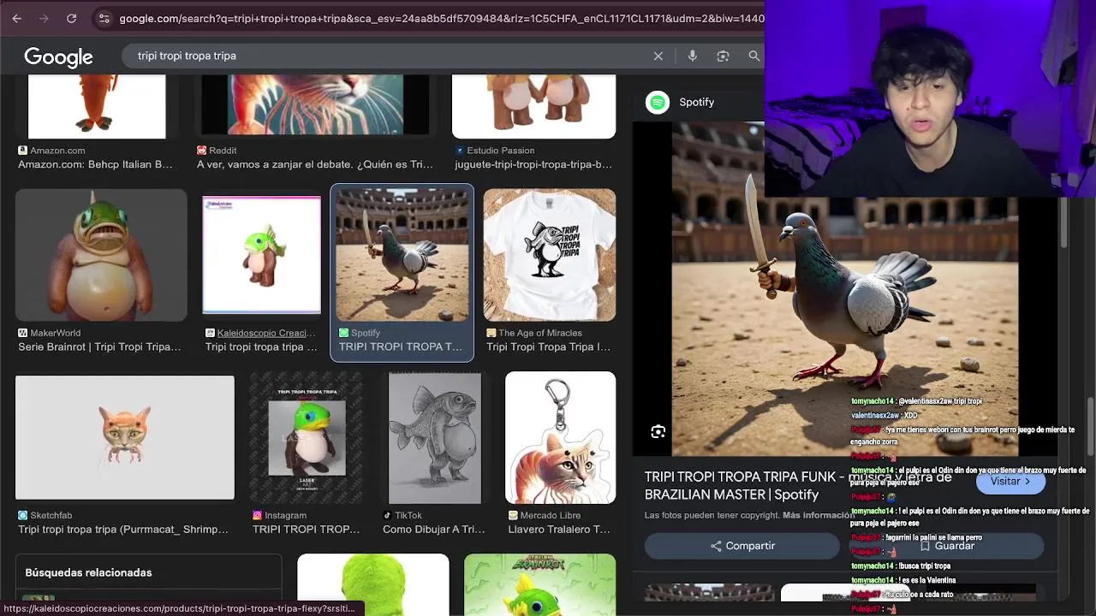
Task: Open the Spotify logo in preview panel
Action: click(658, 103)
